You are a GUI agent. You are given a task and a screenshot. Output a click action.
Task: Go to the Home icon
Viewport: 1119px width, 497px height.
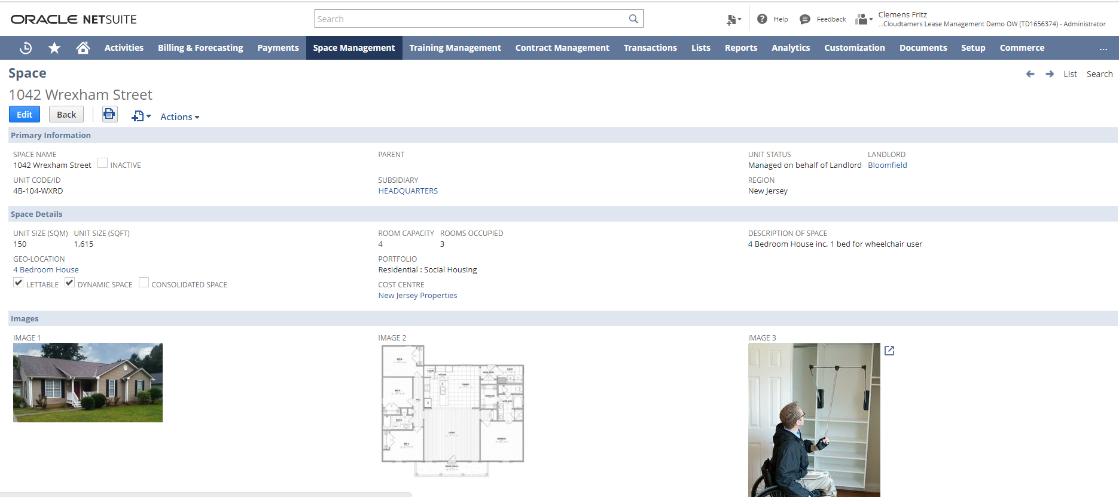[83, 48]
